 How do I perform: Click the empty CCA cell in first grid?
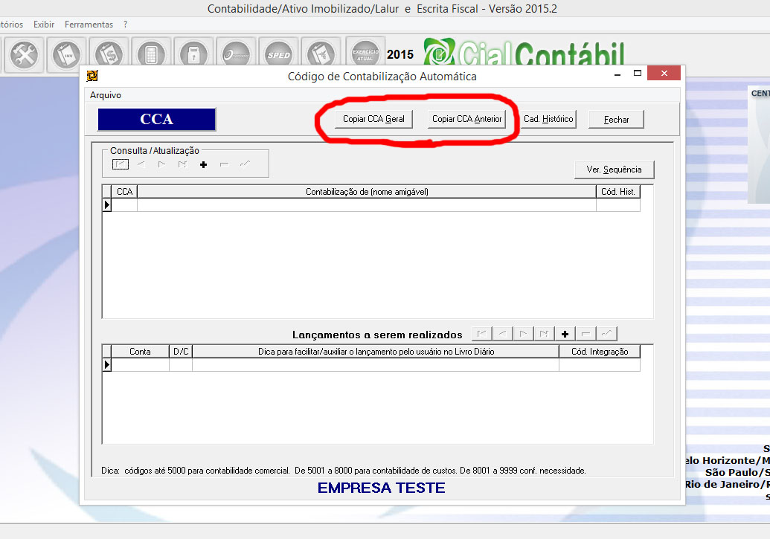[x=124, y=205]
